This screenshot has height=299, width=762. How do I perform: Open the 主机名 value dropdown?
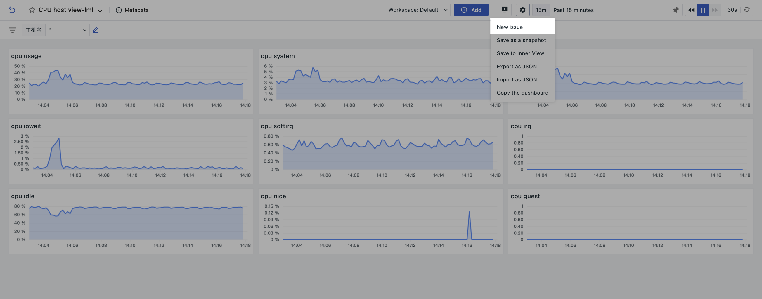(x=67, y=30)
